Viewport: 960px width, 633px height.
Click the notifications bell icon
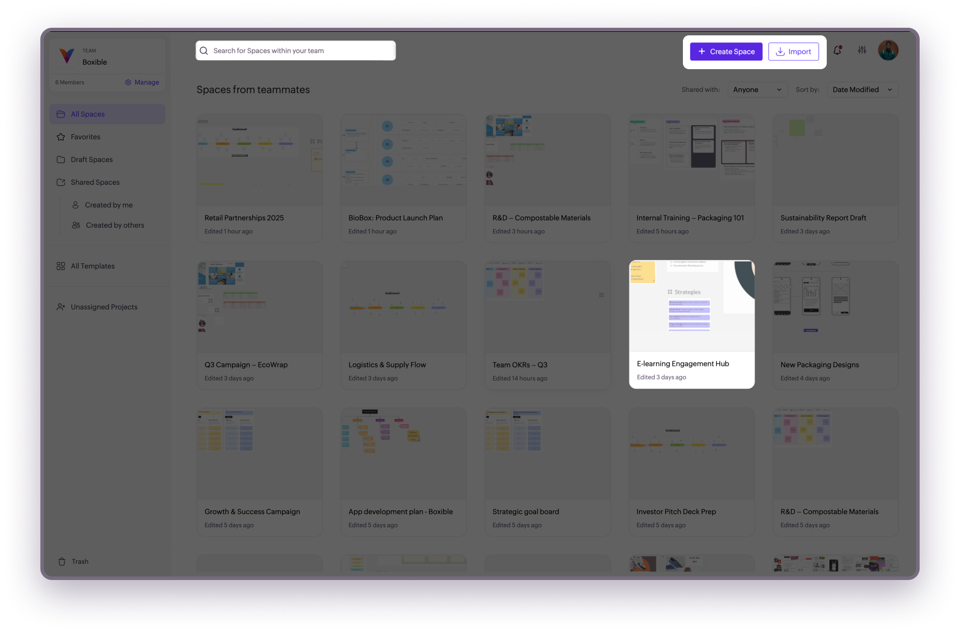(x=837, y=50)
